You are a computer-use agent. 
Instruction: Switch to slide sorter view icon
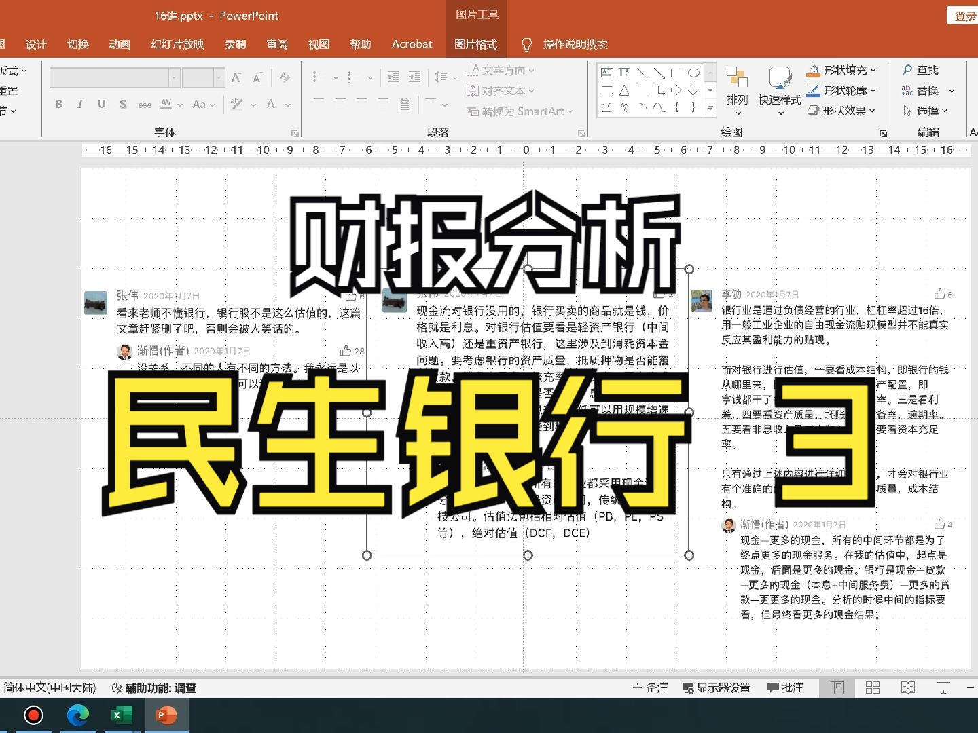point(873,688)
